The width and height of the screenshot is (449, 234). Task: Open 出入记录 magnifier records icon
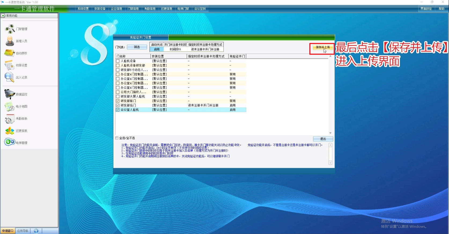tap(9, 77)
